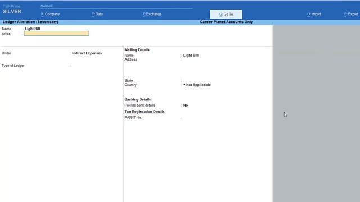Click the Mailing Details heading
Screen dimensions: 360x202
pos(137,50)
